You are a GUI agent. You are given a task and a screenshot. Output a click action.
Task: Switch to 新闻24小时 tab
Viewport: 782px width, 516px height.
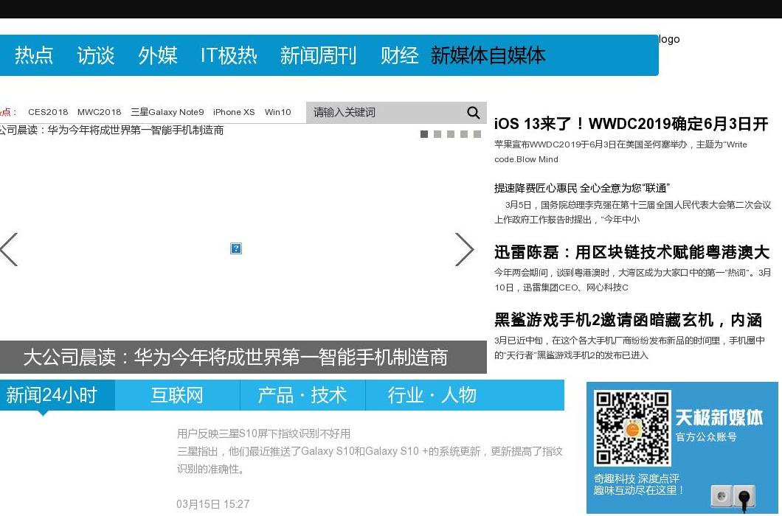click(x=58, y=395)
